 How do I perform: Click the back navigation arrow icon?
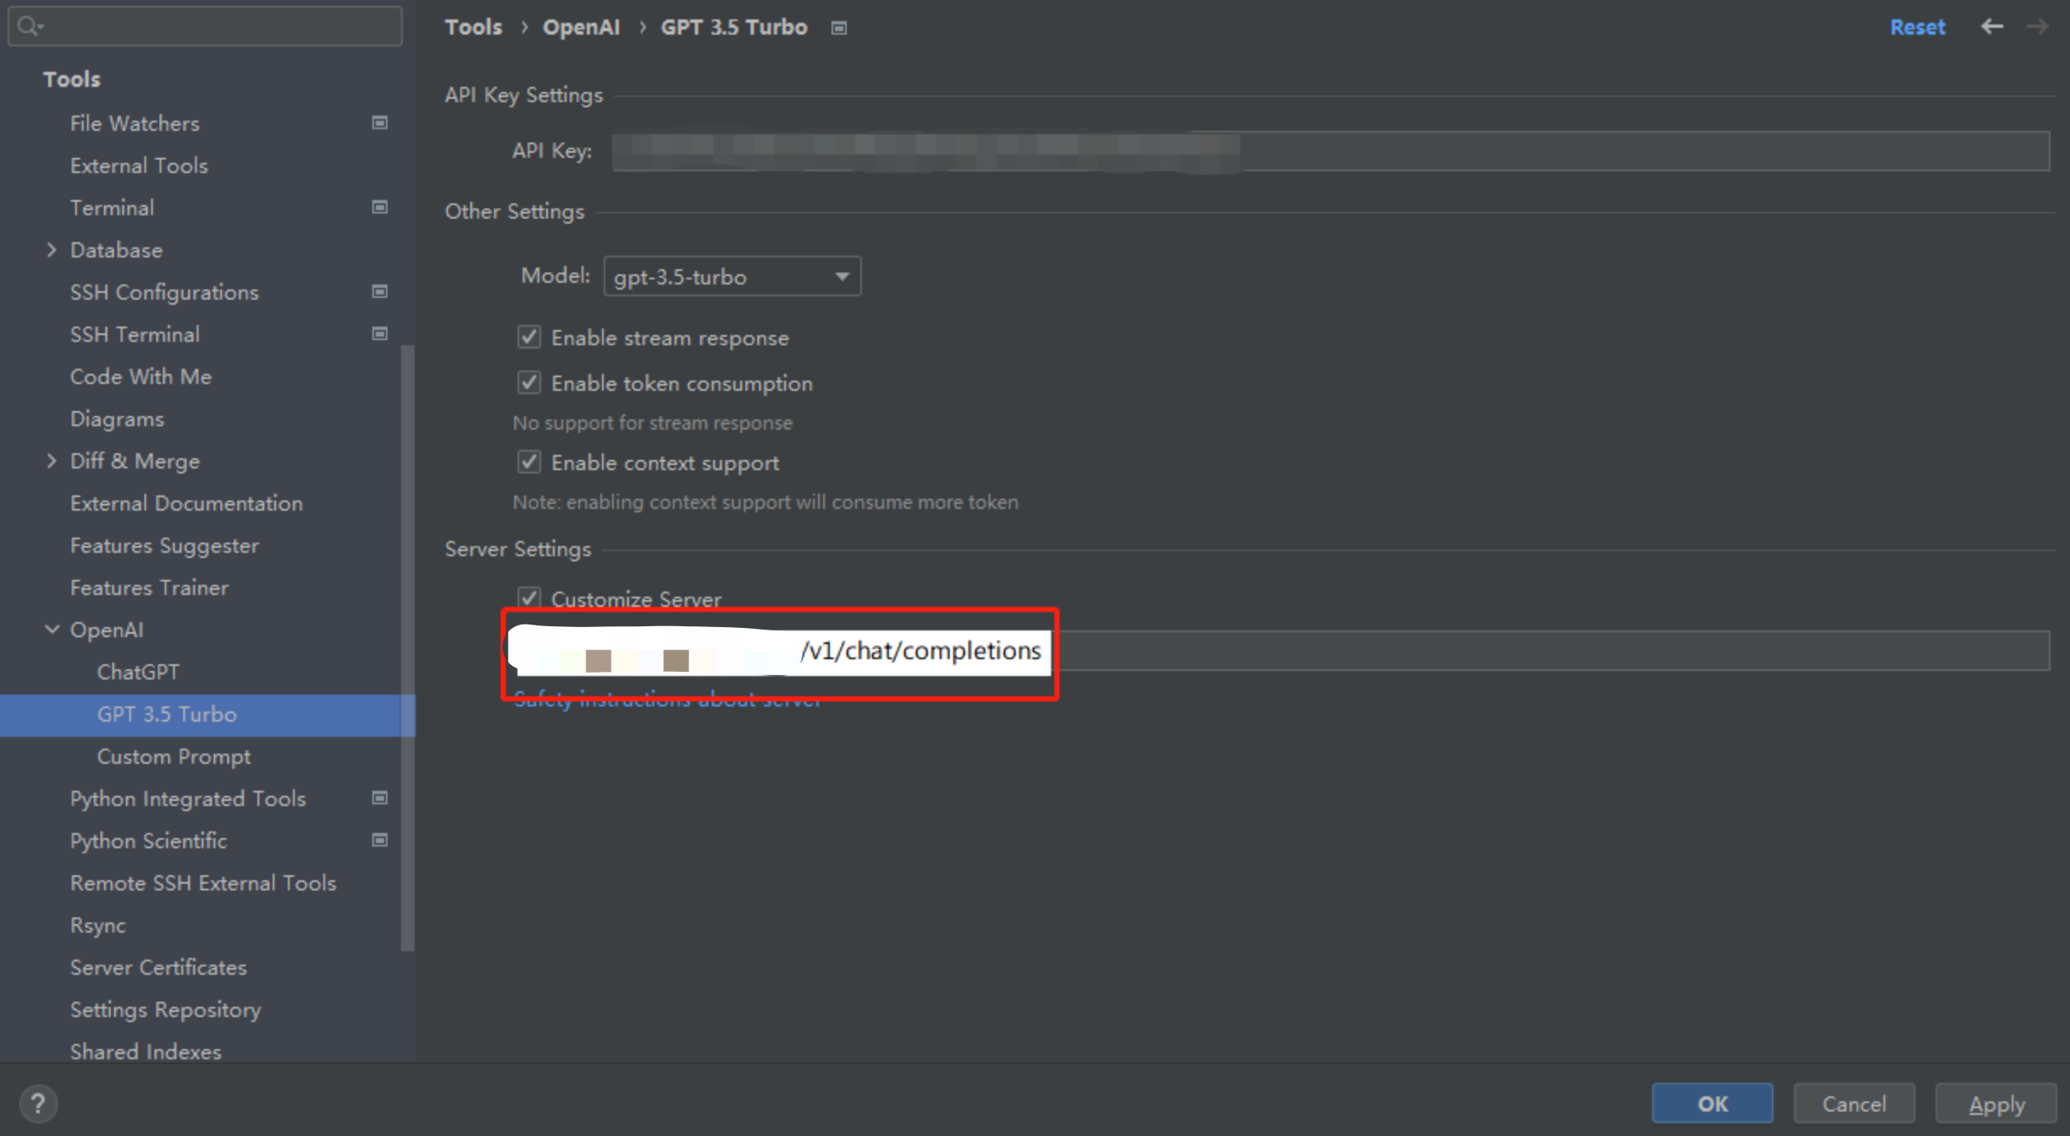1991,27
